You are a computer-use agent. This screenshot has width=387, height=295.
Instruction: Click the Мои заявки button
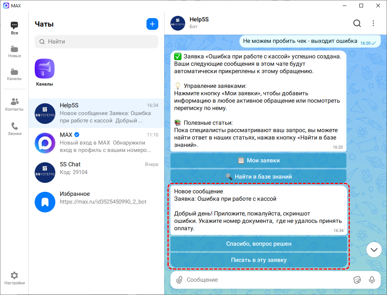(x=258, y=160)
